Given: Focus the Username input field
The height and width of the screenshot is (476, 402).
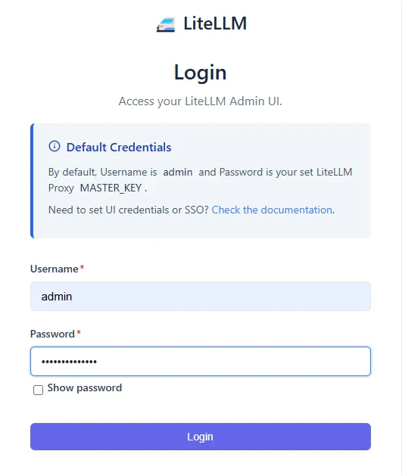Looking at the screenshot, I should click(201, 297).
